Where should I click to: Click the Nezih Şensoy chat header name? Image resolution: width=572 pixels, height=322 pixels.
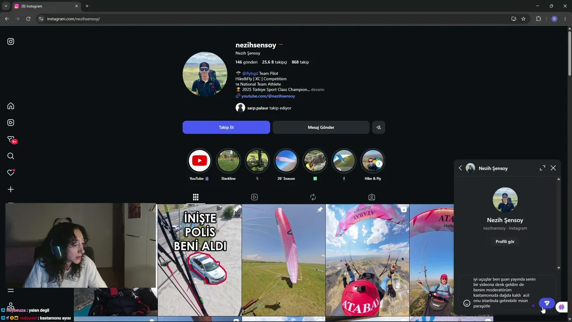point(493,168)
